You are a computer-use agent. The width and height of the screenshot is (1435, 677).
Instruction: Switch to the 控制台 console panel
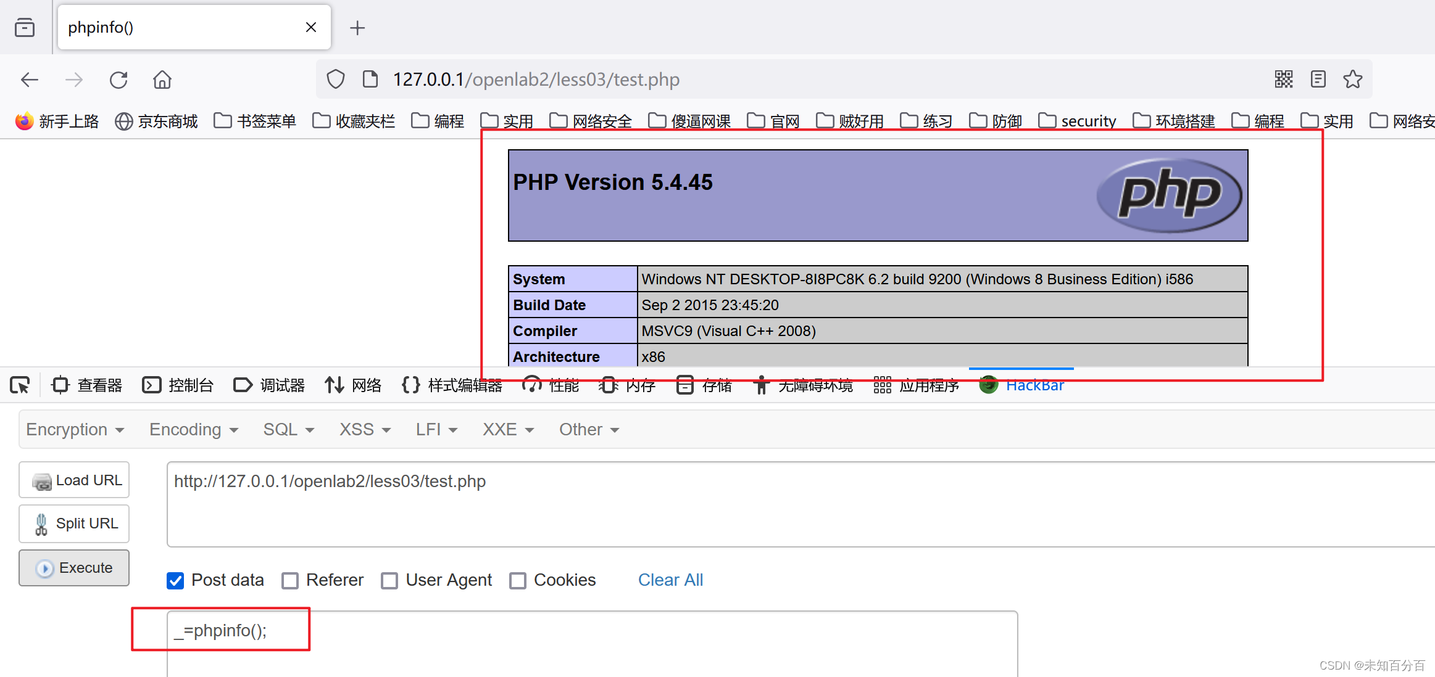point(178,385)
